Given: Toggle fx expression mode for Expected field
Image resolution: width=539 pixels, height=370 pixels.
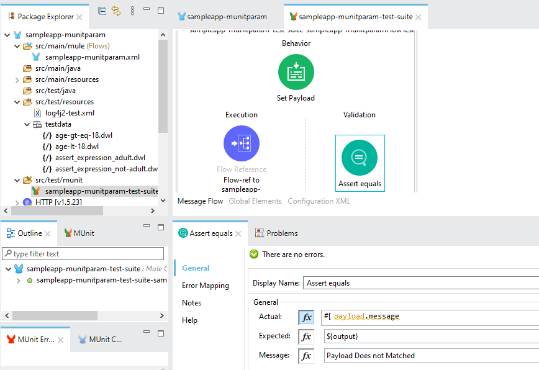Looking at the screenshot, I should coord(306,336).
